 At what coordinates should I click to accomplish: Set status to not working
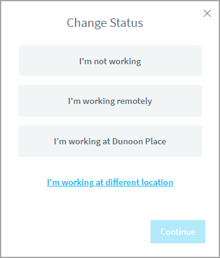tap(110, 61)
